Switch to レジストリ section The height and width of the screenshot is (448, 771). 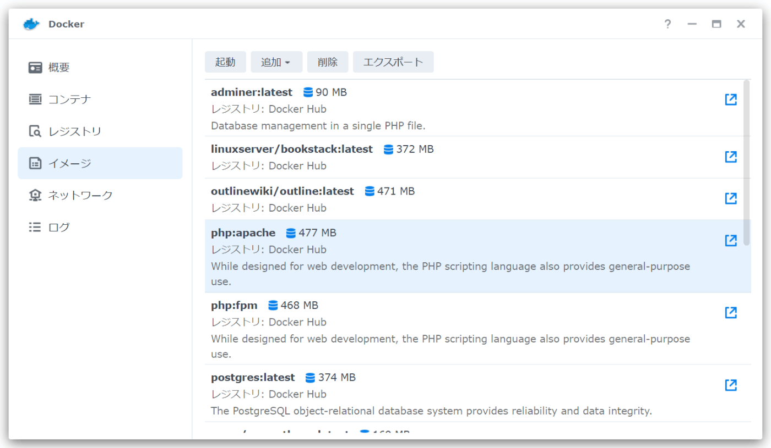100,131
